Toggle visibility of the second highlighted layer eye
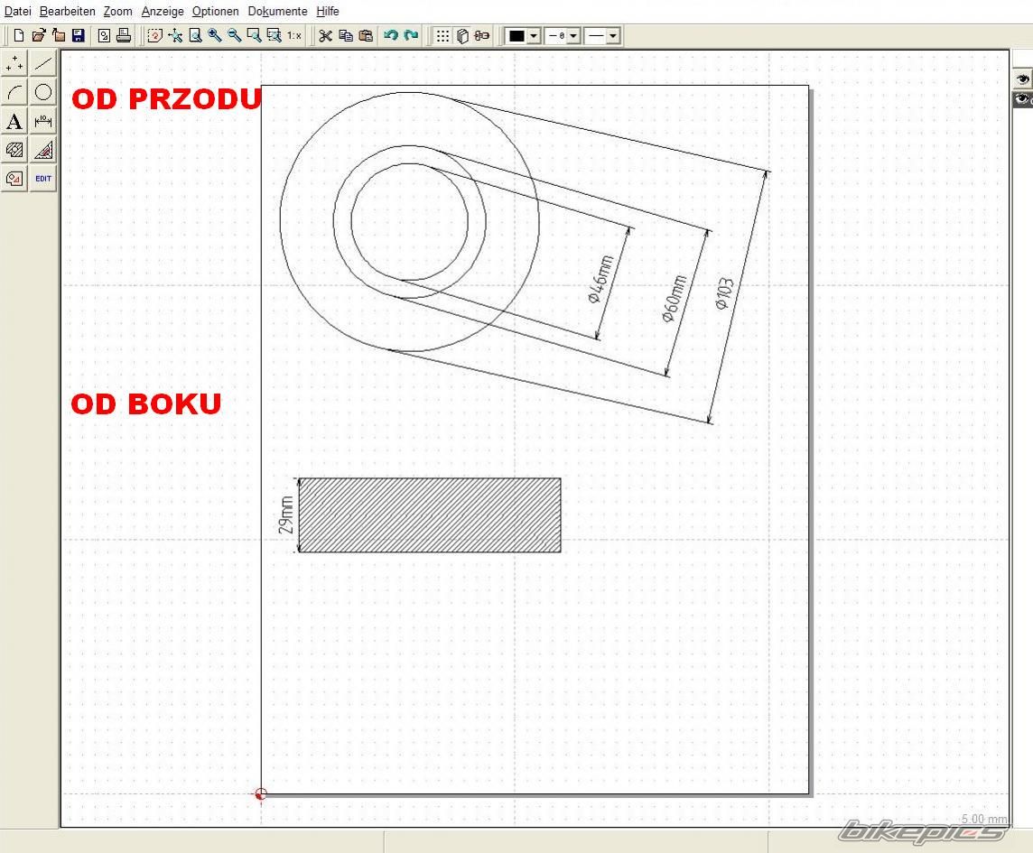Image resolution: width=1033 pixels, height=853 pixels. [1022, 98]
